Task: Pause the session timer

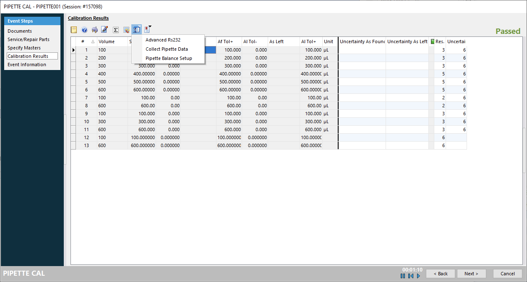Action: (x=403, y=276)
